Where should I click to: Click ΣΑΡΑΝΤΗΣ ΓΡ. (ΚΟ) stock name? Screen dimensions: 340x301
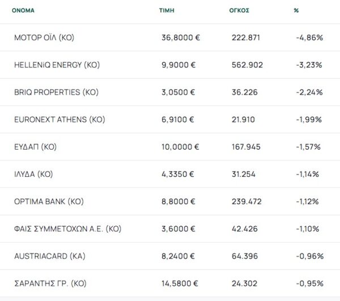(50, 283)
